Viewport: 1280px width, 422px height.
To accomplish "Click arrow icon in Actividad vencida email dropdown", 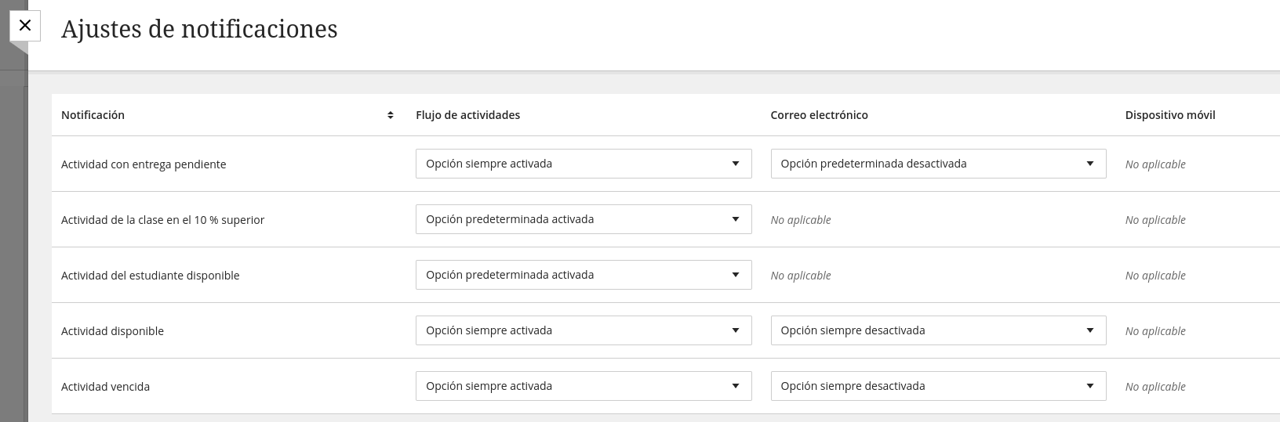I will click(x=1090, y=386).
